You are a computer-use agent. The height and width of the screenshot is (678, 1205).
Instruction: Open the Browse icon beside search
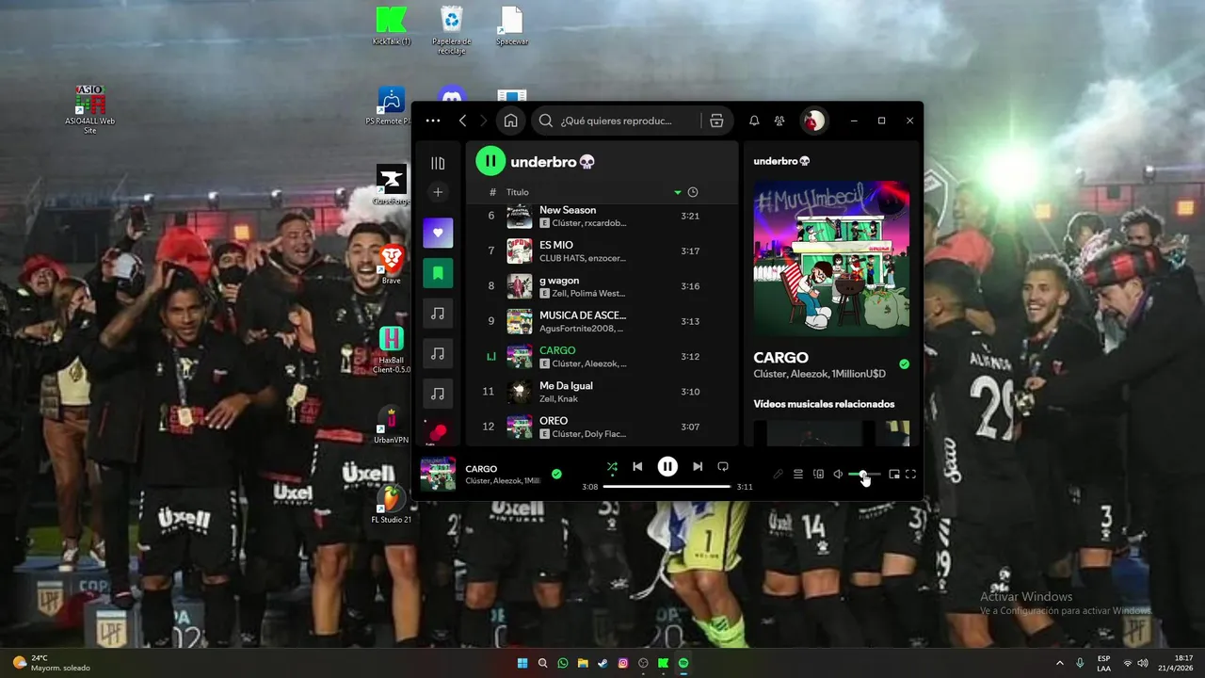point(716,121)
